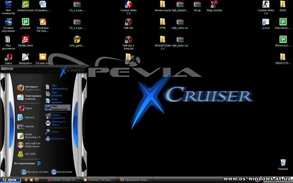Select the Terminator The Sara... video file

43,25
